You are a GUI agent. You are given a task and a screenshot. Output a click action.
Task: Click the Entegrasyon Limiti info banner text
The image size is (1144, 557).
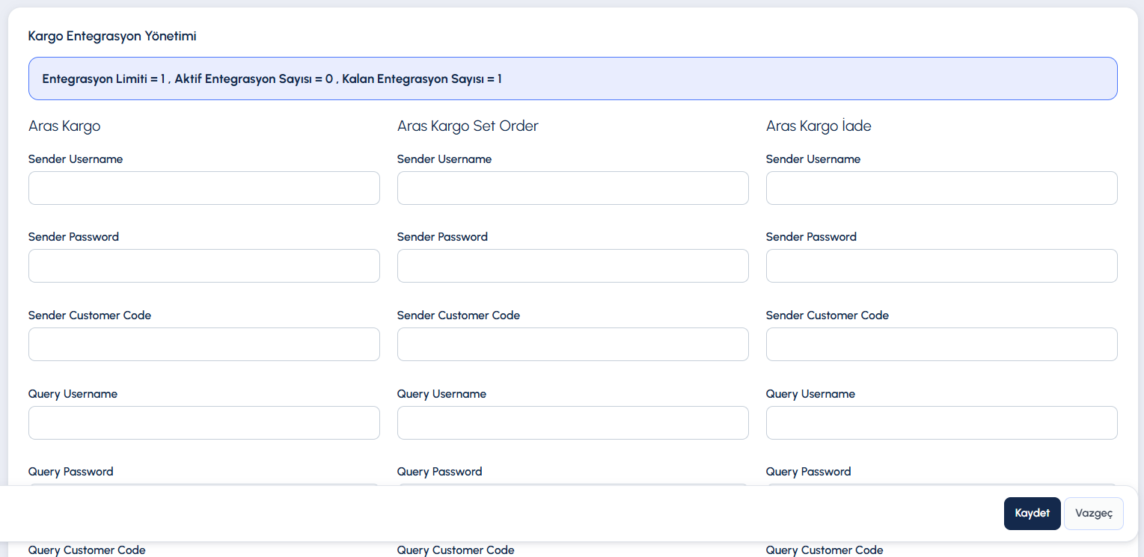click(x=272, y=79)
